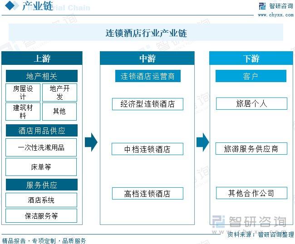295x244 pixels.
Task: Click the 连锁酒店运营商 label
Action: [148, 76]
